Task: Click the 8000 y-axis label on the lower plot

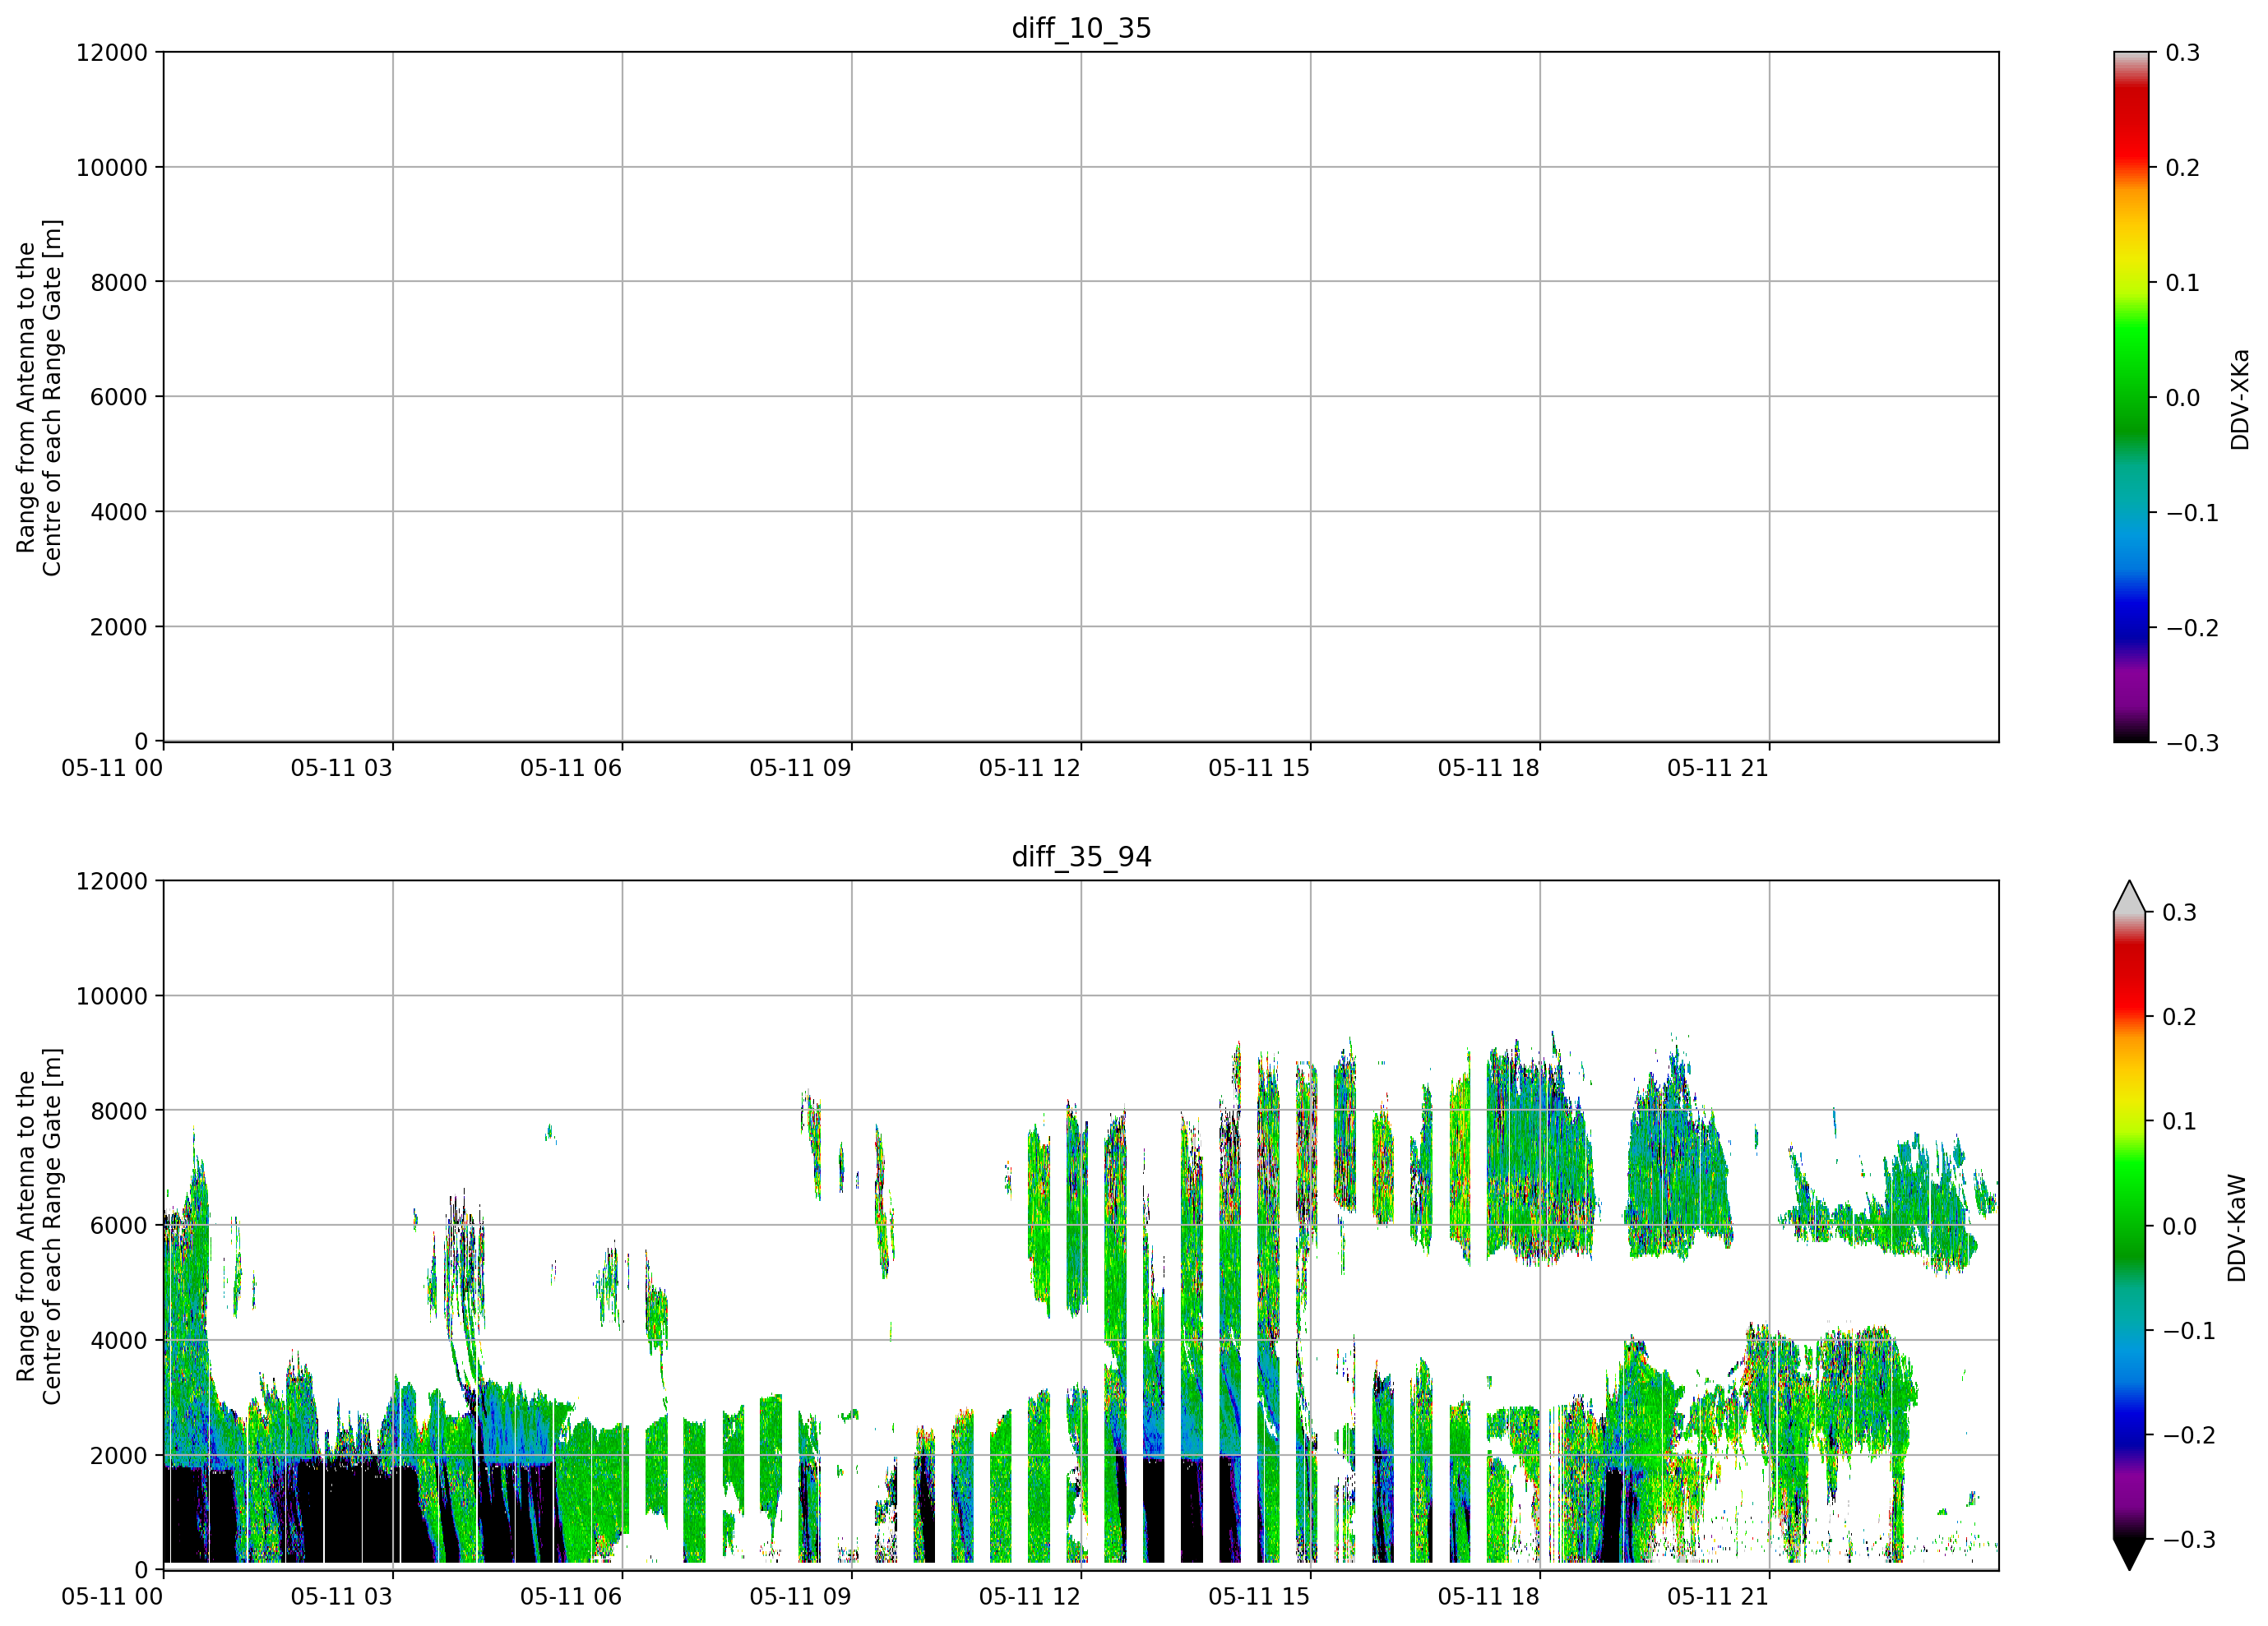Action: (118, 1111)
